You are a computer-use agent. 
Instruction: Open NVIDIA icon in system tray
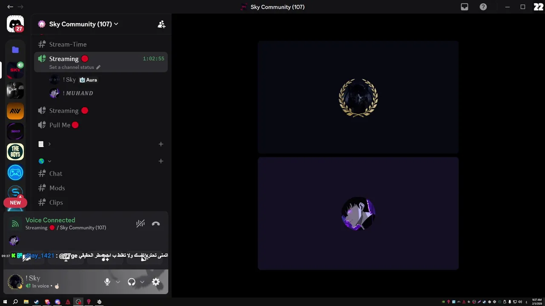(443, 302)
